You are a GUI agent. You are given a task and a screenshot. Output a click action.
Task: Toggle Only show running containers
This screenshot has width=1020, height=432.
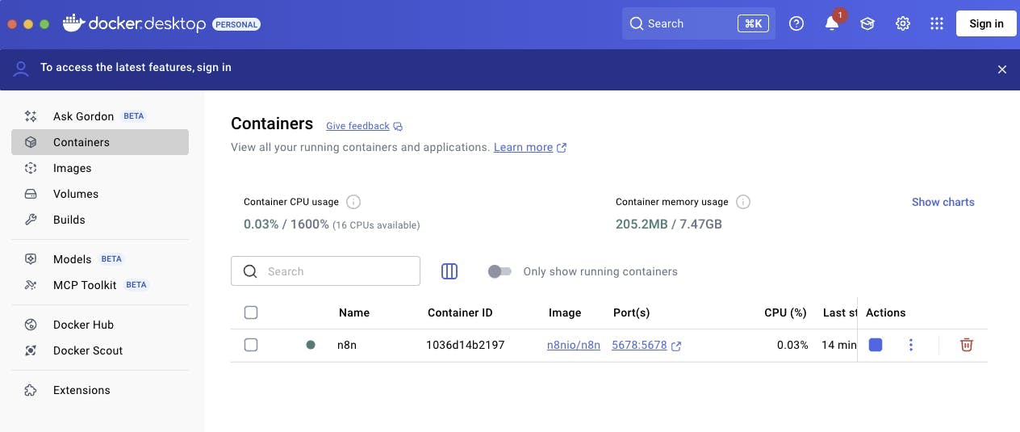500,271
